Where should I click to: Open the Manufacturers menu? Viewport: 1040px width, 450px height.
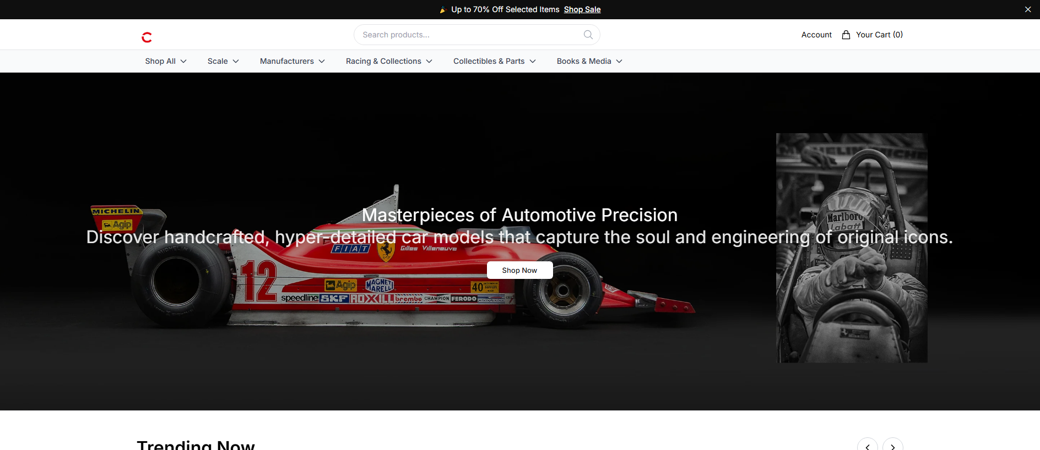point(292,61)
